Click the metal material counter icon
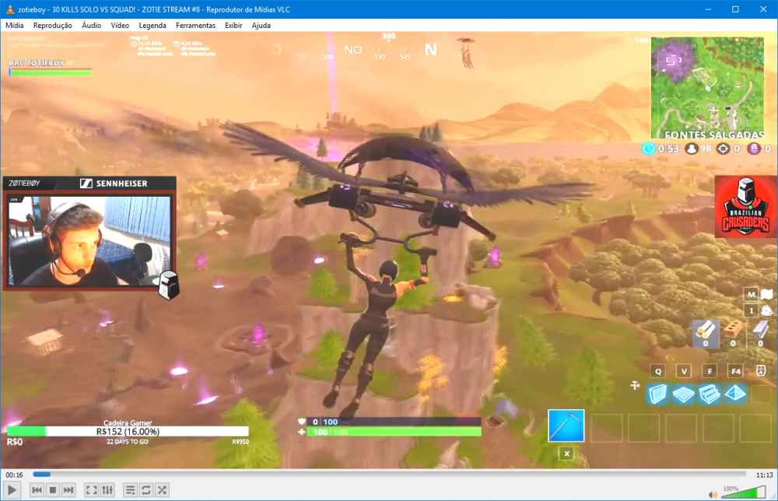 tap(760, 333)
